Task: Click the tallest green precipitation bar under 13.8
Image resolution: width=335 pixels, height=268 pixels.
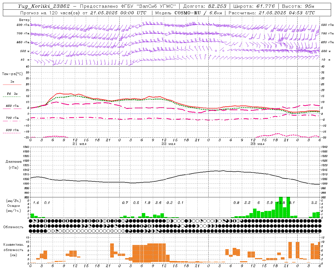Action: (281, 207)
